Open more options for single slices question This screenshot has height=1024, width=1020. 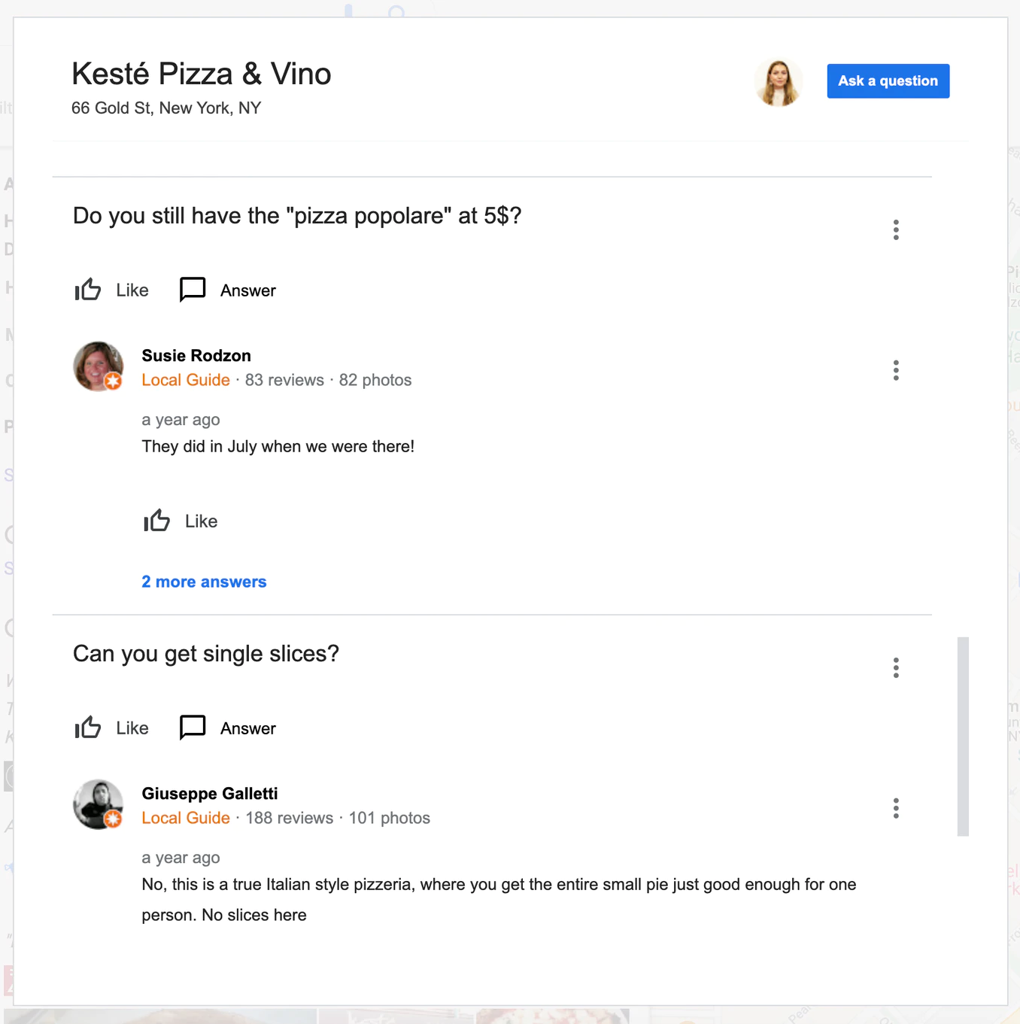click(x=896, y=667)
